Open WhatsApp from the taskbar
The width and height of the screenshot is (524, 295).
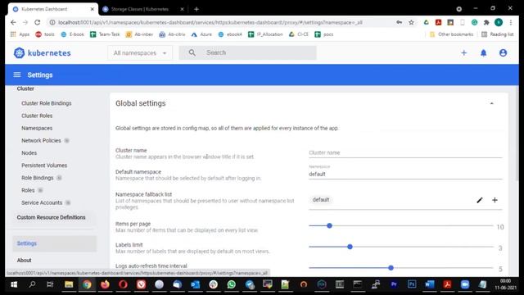pos(231,284)
